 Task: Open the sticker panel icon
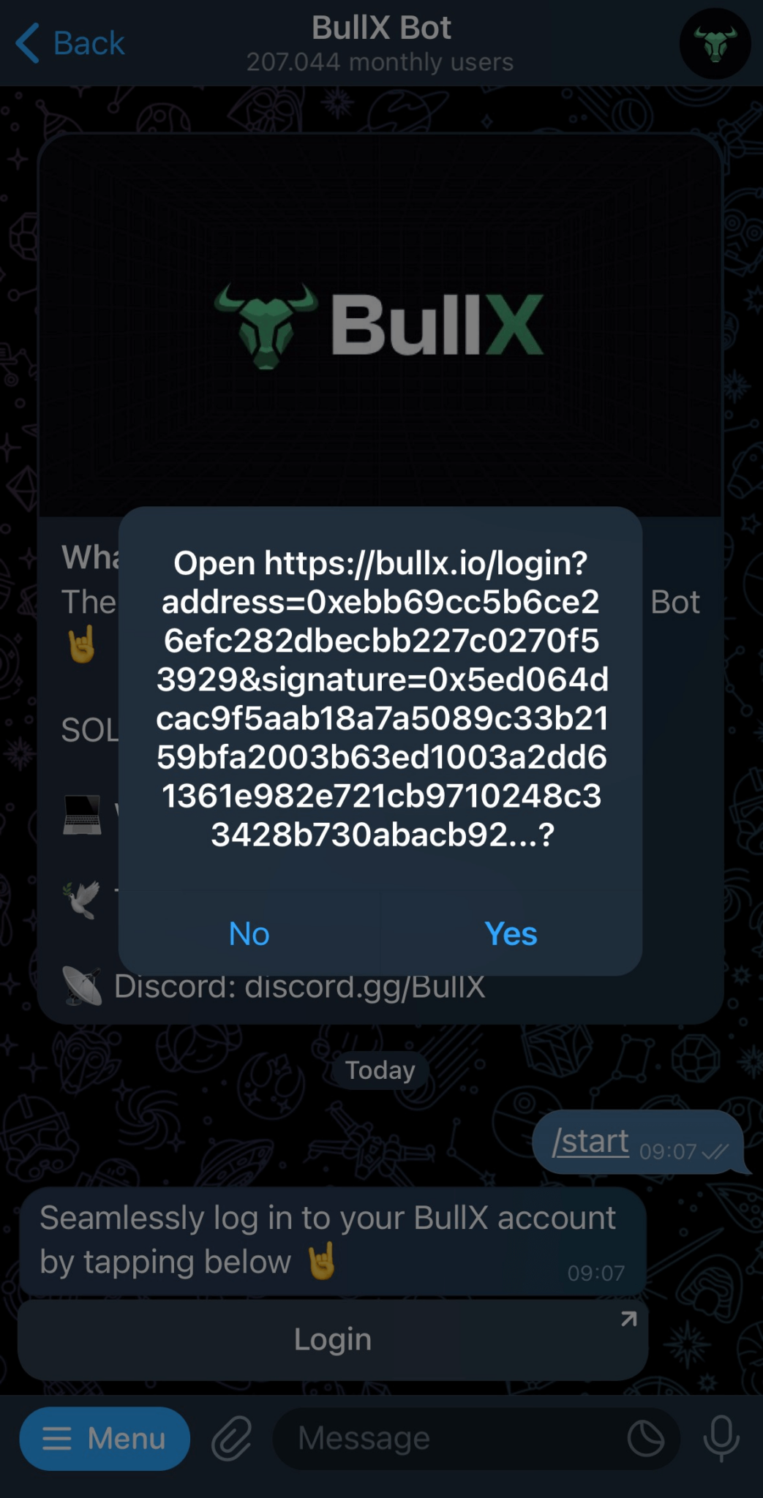click(x=646, y=1439)
